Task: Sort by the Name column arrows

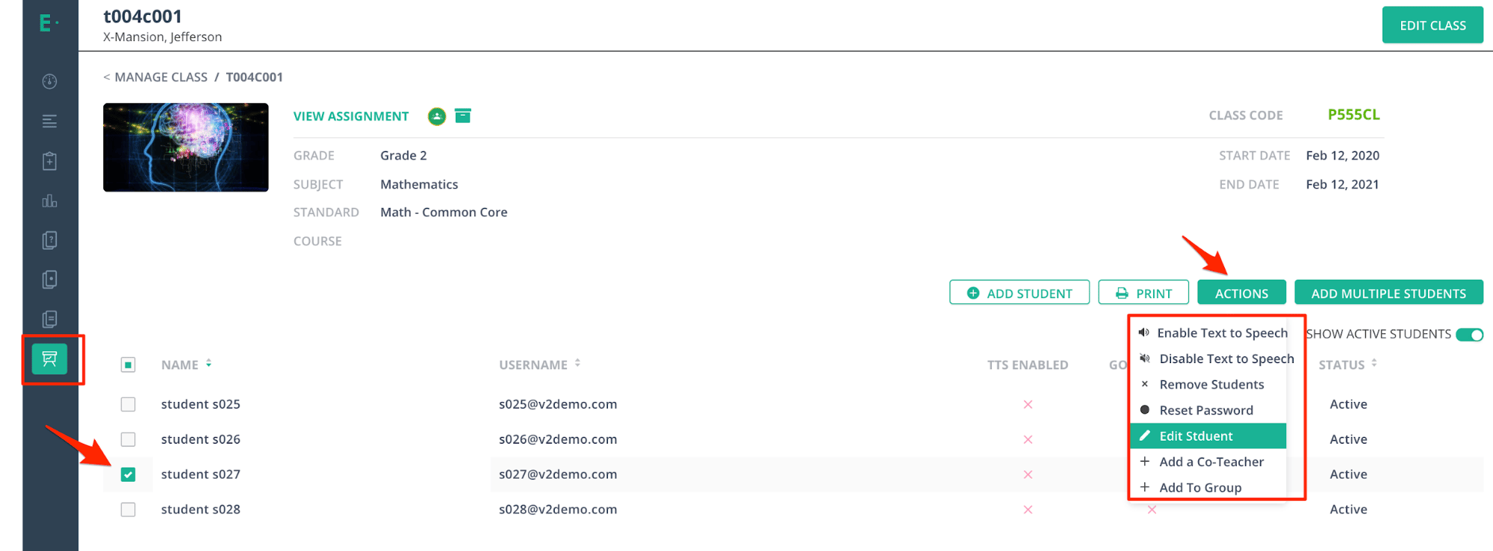Action: tap(208, 363)
